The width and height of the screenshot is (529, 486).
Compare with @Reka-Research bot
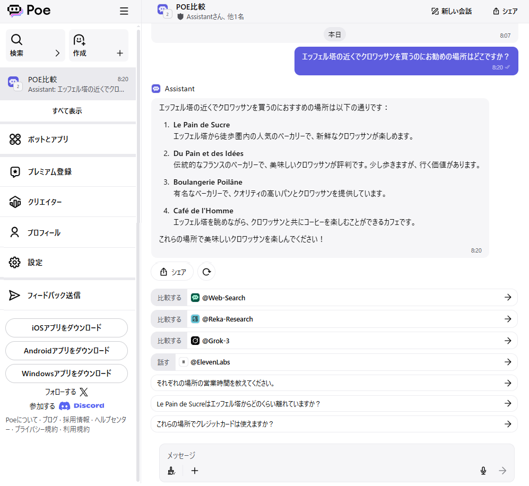(334, 319)
